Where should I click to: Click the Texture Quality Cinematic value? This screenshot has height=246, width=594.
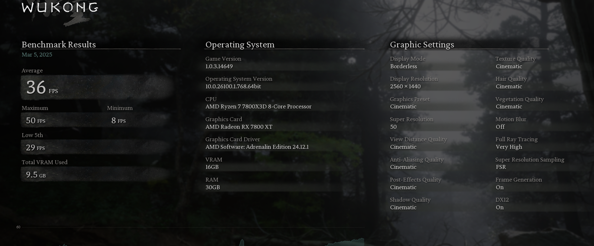click(x=509, y=66)
